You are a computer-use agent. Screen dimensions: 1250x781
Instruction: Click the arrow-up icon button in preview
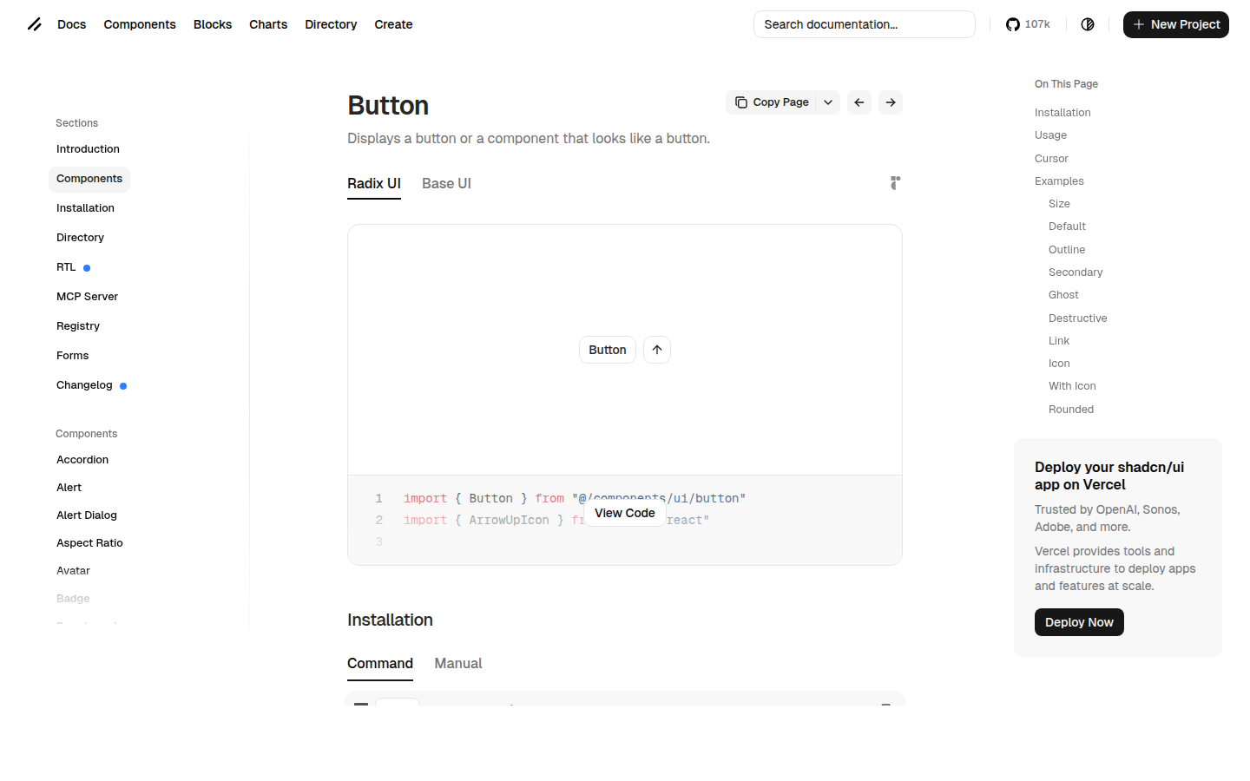(x=657, y=350)
